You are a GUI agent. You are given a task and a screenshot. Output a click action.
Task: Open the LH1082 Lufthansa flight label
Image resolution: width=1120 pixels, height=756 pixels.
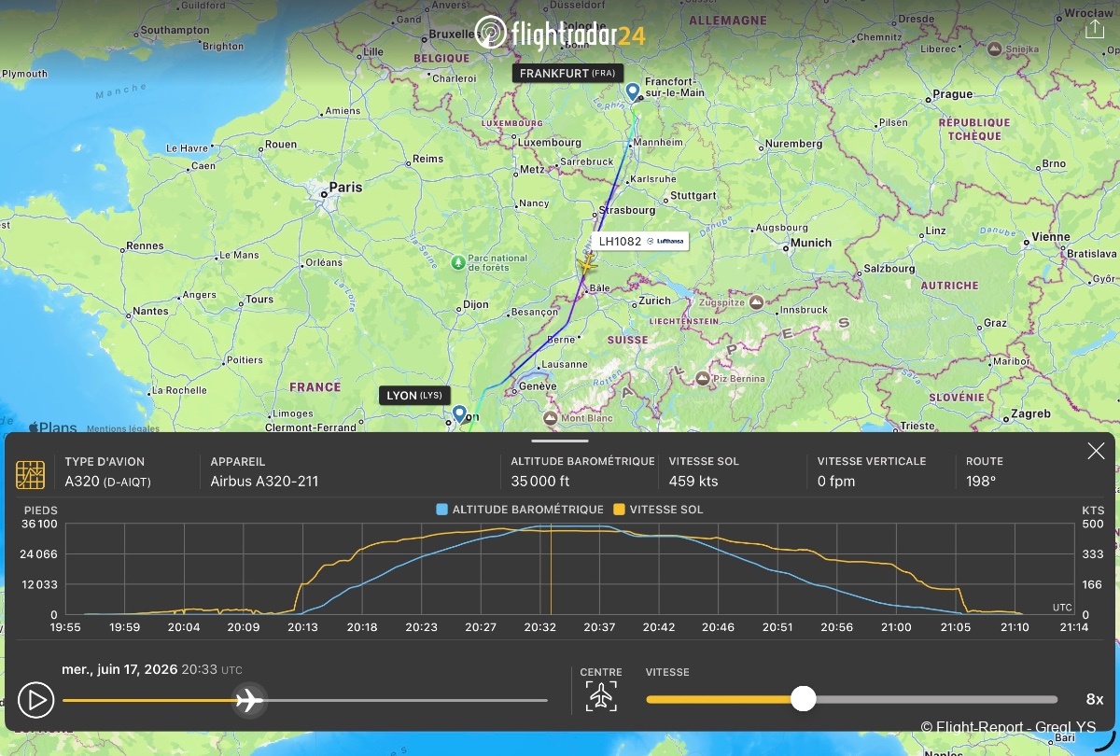[640, 241]
